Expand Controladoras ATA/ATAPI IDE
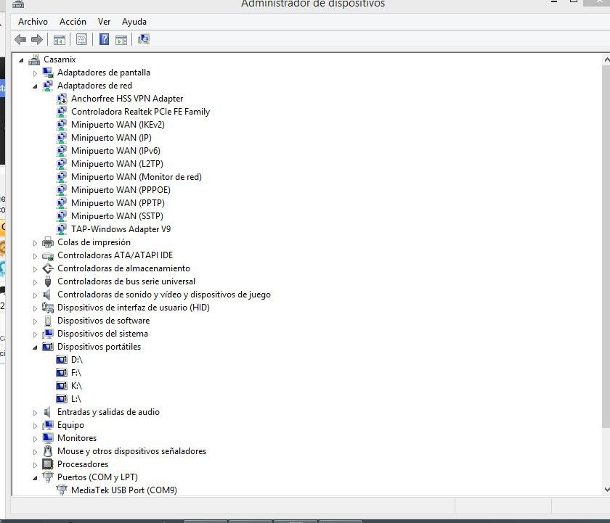The width and height of the screenshot is (610, 523). (35, 256)
